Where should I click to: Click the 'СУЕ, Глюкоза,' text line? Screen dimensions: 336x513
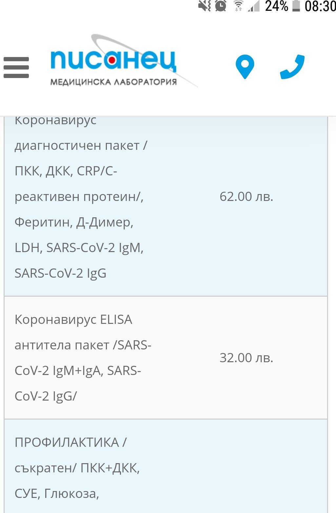coord(57,493)
